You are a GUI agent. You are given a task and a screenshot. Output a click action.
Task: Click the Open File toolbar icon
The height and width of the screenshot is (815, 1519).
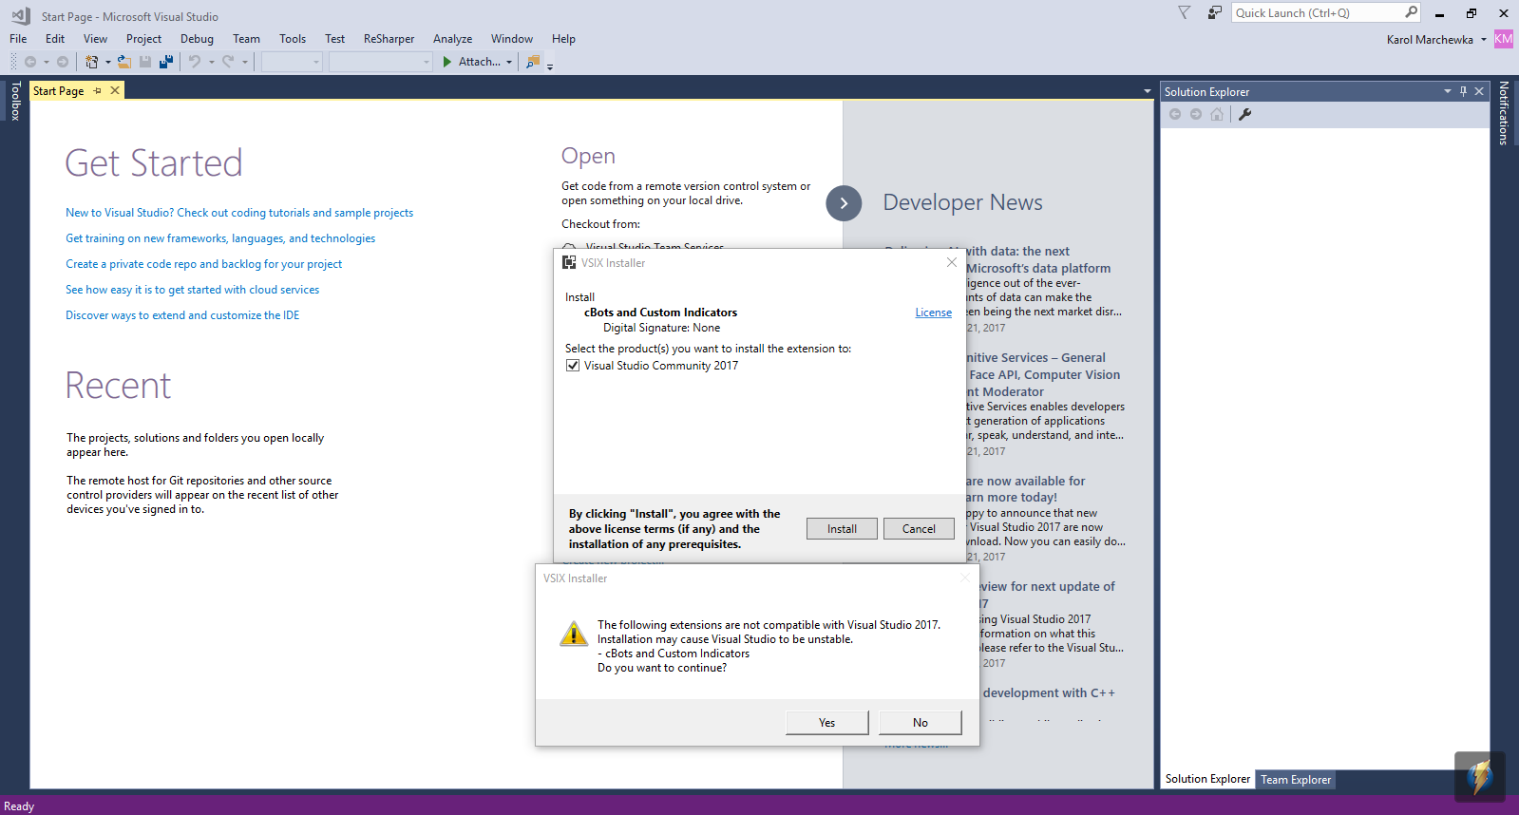pos(123,62)
